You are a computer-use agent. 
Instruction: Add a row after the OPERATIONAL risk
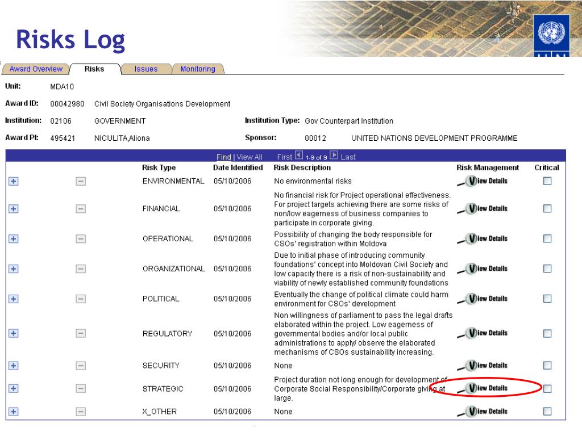14,239
